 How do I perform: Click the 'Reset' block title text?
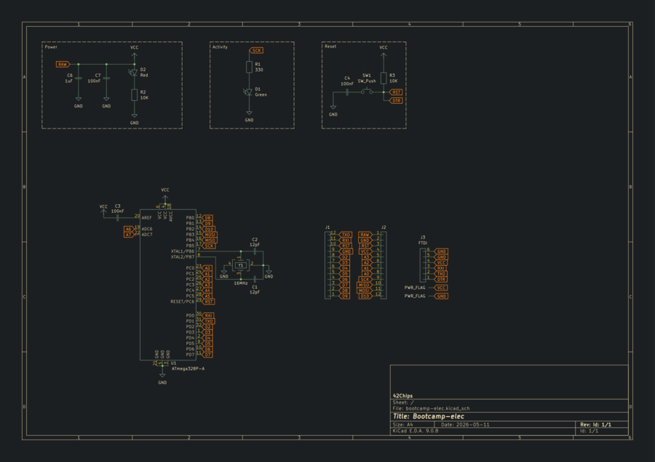coord(330,46)
